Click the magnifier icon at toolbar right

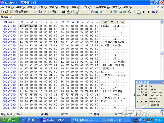pyautogui.click(x=129, y=12)
